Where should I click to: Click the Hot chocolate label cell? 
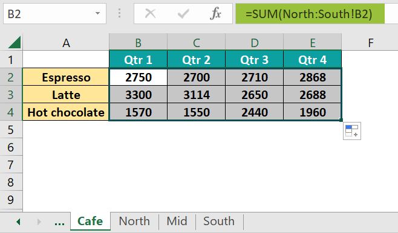click(x=66, y=112)
